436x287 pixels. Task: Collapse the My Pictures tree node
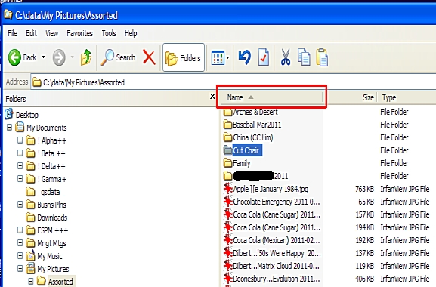point(20,268)
